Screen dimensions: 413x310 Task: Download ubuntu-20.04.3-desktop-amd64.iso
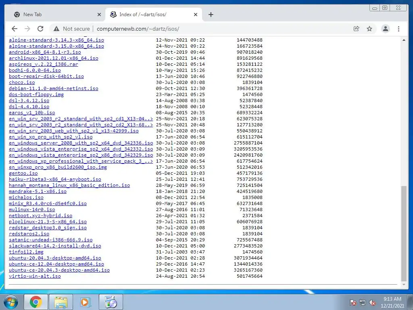point(55,258)
